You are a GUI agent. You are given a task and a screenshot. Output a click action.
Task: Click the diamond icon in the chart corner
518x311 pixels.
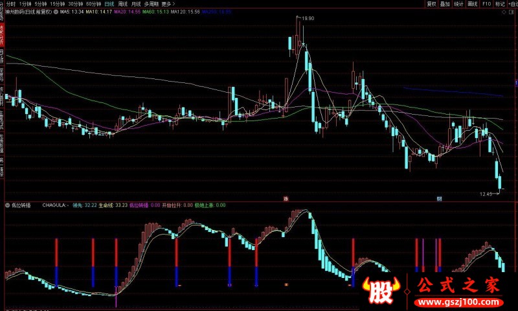(504, 12)
